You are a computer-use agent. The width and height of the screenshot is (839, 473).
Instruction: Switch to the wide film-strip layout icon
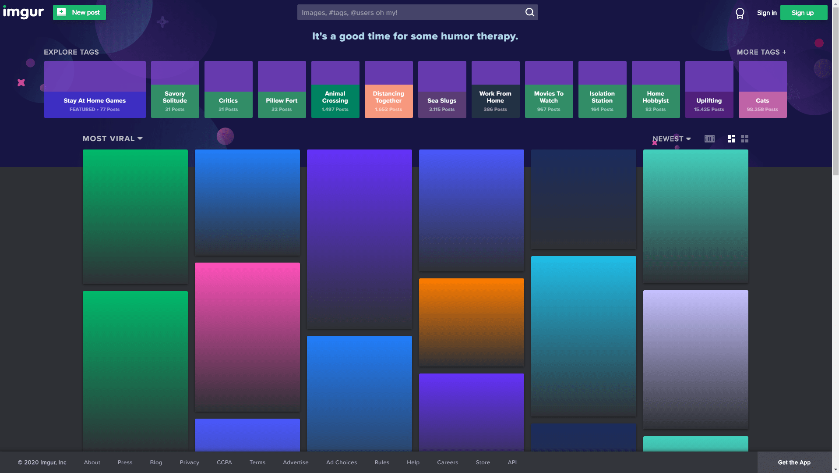tap(709, 139)
